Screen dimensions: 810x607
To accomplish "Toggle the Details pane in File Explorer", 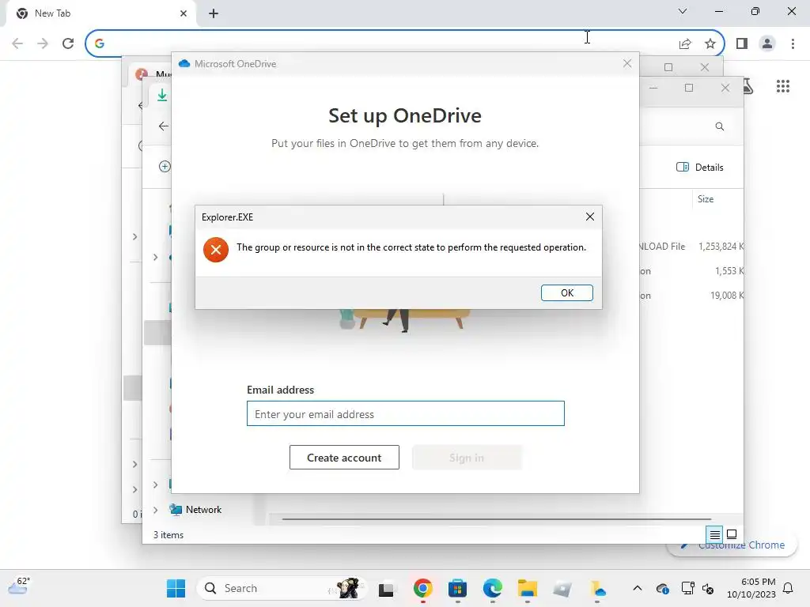I will [700, 168].
